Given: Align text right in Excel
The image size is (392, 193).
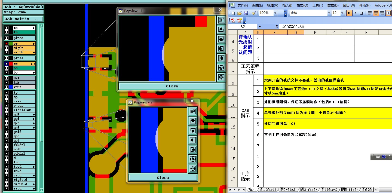Looking at the screenshot, I should point(382,13).
